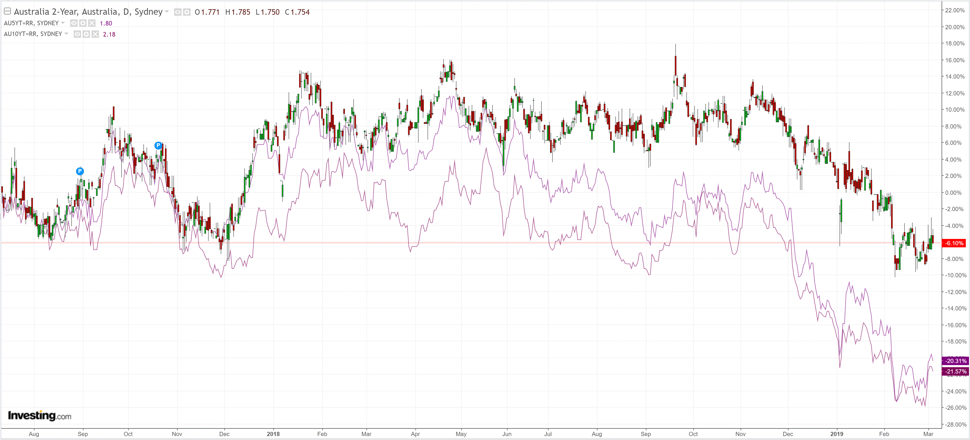Hide AU5YT=RR series with eye icon
970x440 pixels.
click(x=74, y=23)
